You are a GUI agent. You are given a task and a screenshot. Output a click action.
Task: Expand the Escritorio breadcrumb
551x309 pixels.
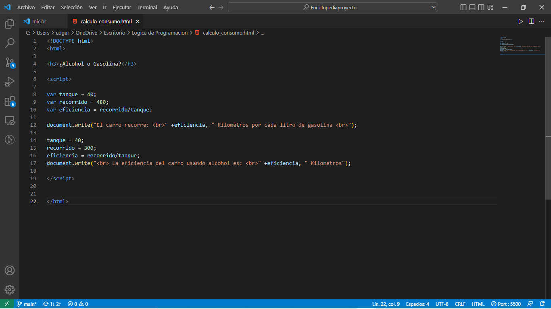pos(114,33)
